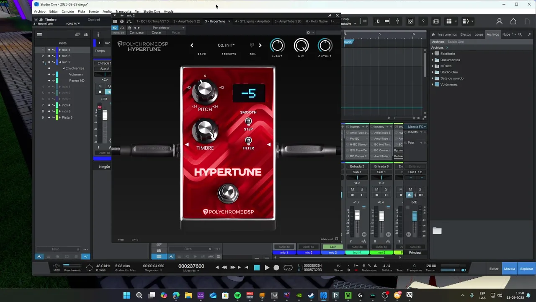Screen dimensions: 536x302
Task: Collapse the Envolventes tree node
Action: 64,68
